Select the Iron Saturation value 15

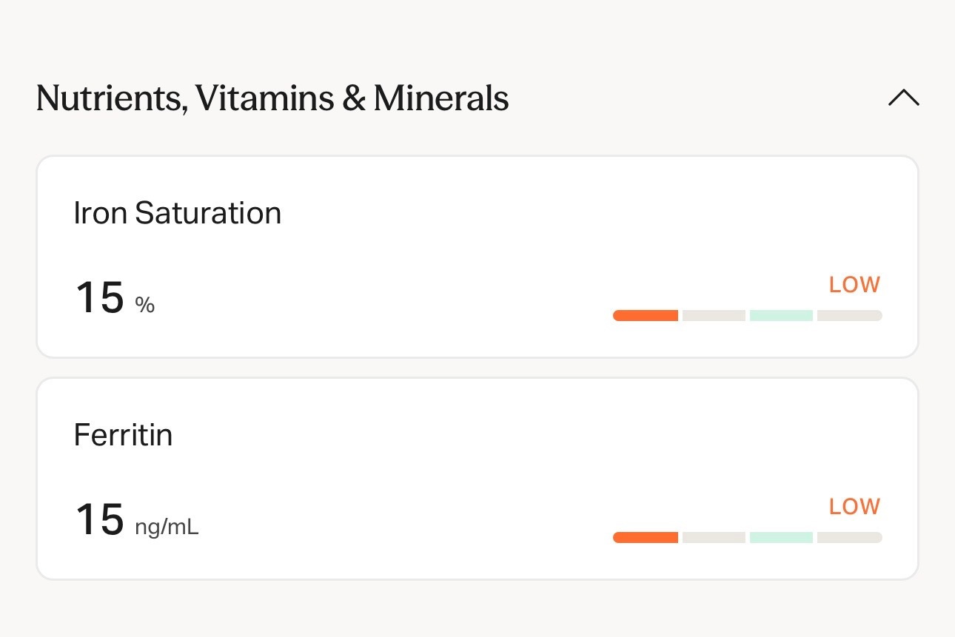pos(99,297)
